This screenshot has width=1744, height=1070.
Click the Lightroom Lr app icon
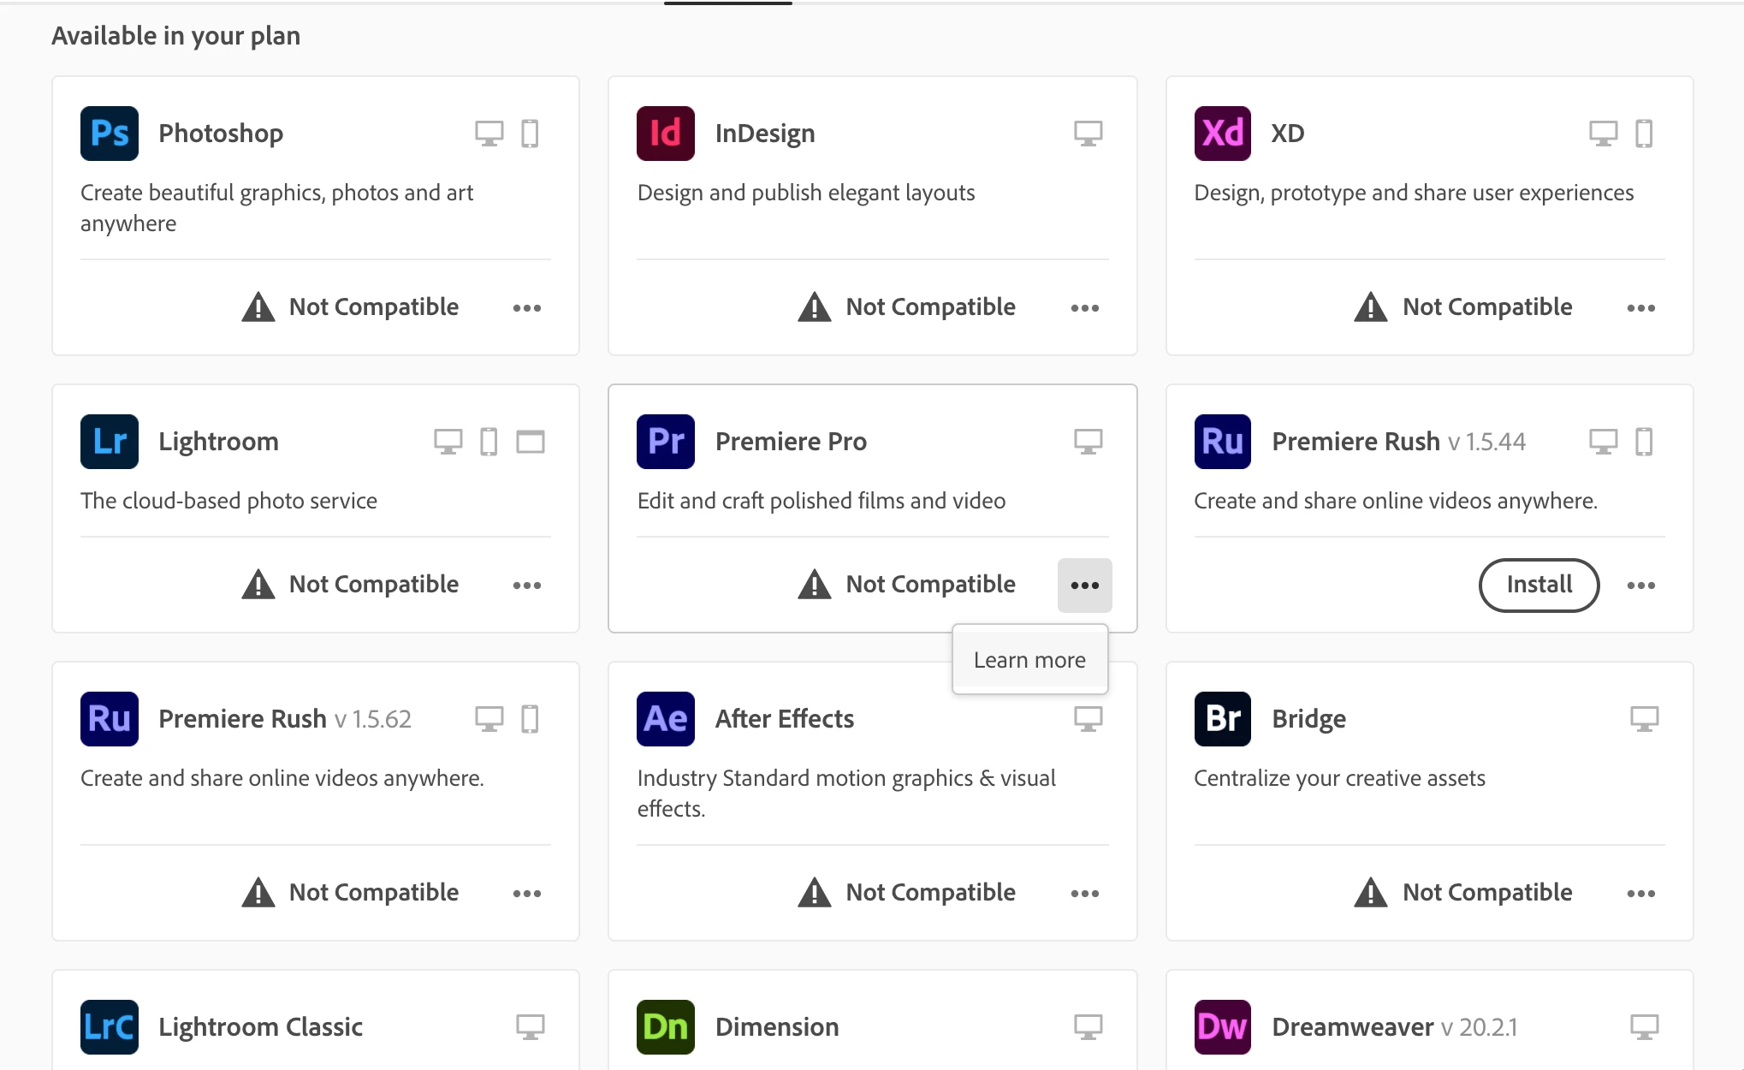coord(110,442)
